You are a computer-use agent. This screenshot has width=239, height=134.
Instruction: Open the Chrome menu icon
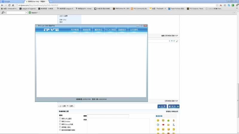click(237, 5)
